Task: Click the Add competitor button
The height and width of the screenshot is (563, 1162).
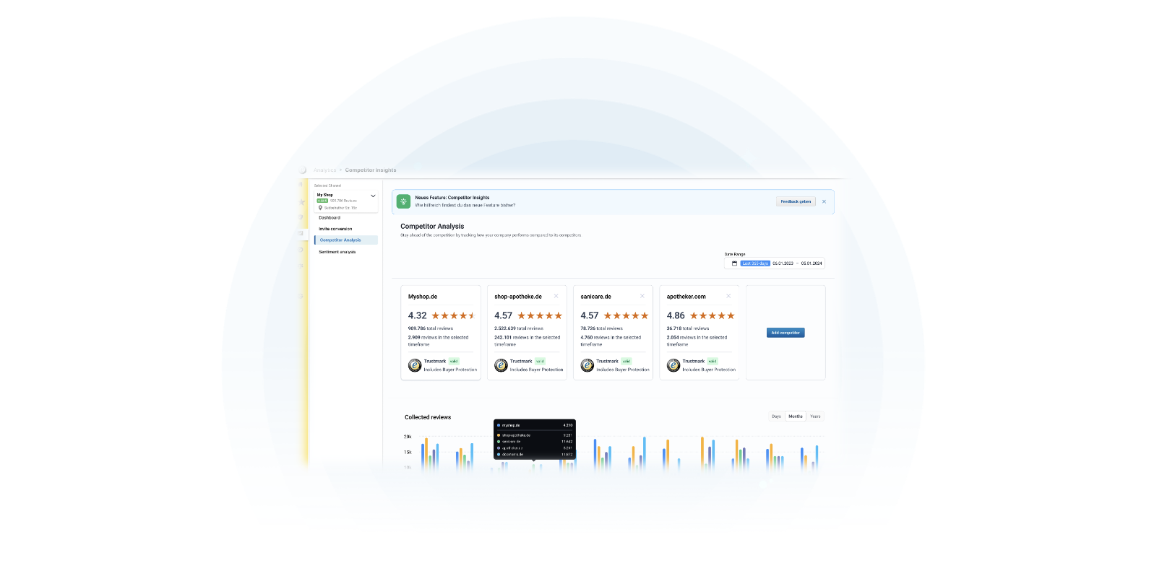Action: (786, 333)
